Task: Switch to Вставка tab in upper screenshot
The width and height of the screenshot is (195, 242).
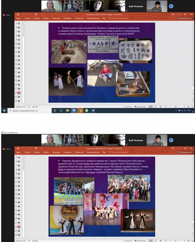Action: point(37,18)
